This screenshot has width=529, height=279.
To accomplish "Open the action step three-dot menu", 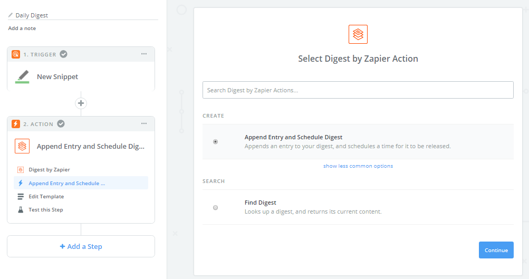I will 144,124.
